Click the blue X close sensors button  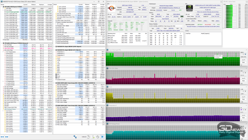(x=103, y=137)
